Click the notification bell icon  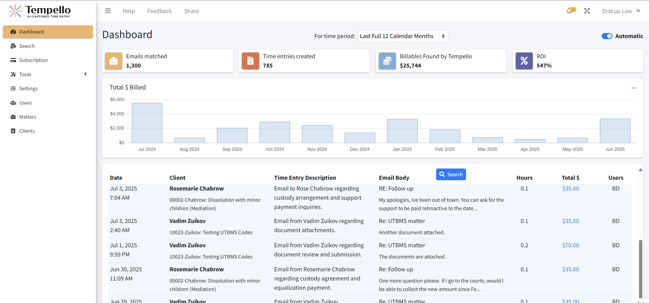pos(569,11)
